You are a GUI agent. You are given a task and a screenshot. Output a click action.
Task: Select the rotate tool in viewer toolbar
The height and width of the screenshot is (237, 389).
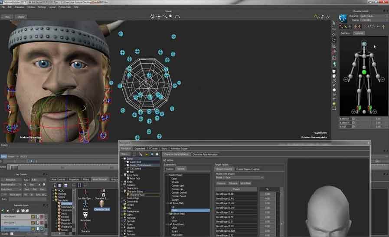point(334,40)
